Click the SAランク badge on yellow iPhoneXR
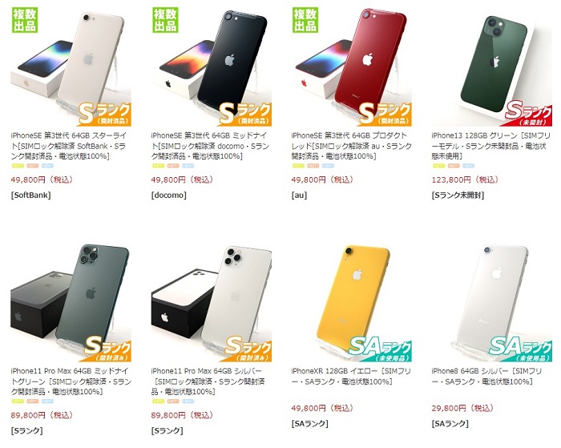The image size is (561, 448). [381, 349]
